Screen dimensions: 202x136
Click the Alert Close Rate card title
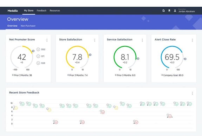(x=165, y=39)
